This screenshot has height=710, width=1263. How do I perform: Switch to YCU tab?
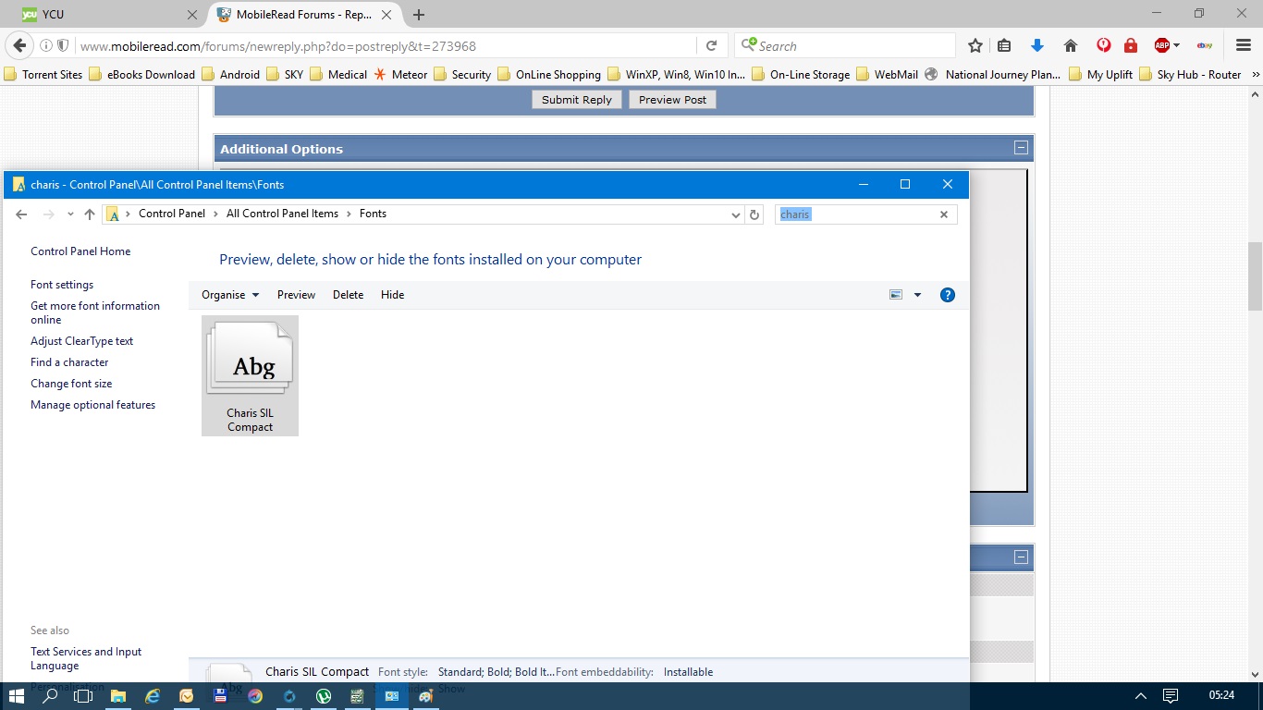tap(111, 15)
